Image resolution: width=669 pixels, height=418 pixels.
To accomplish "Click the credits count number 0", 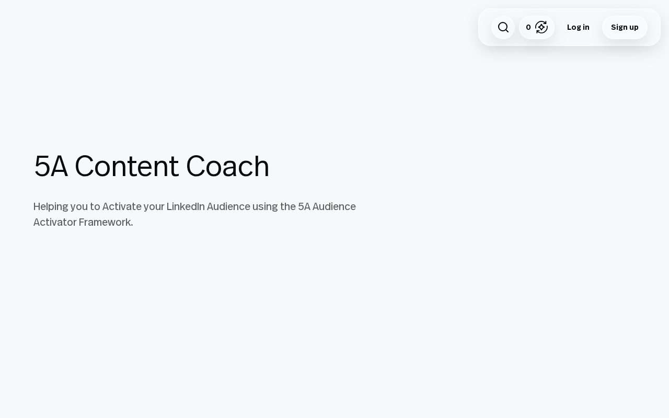I will click(x=528, y=27).
